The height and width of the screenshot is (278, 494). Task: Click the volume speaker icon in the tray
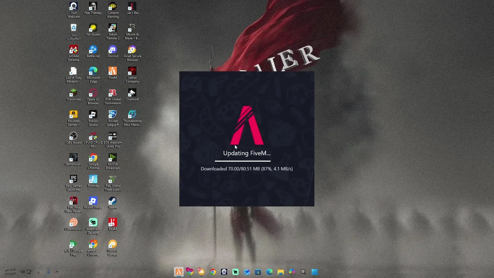(x=23, y=272)
